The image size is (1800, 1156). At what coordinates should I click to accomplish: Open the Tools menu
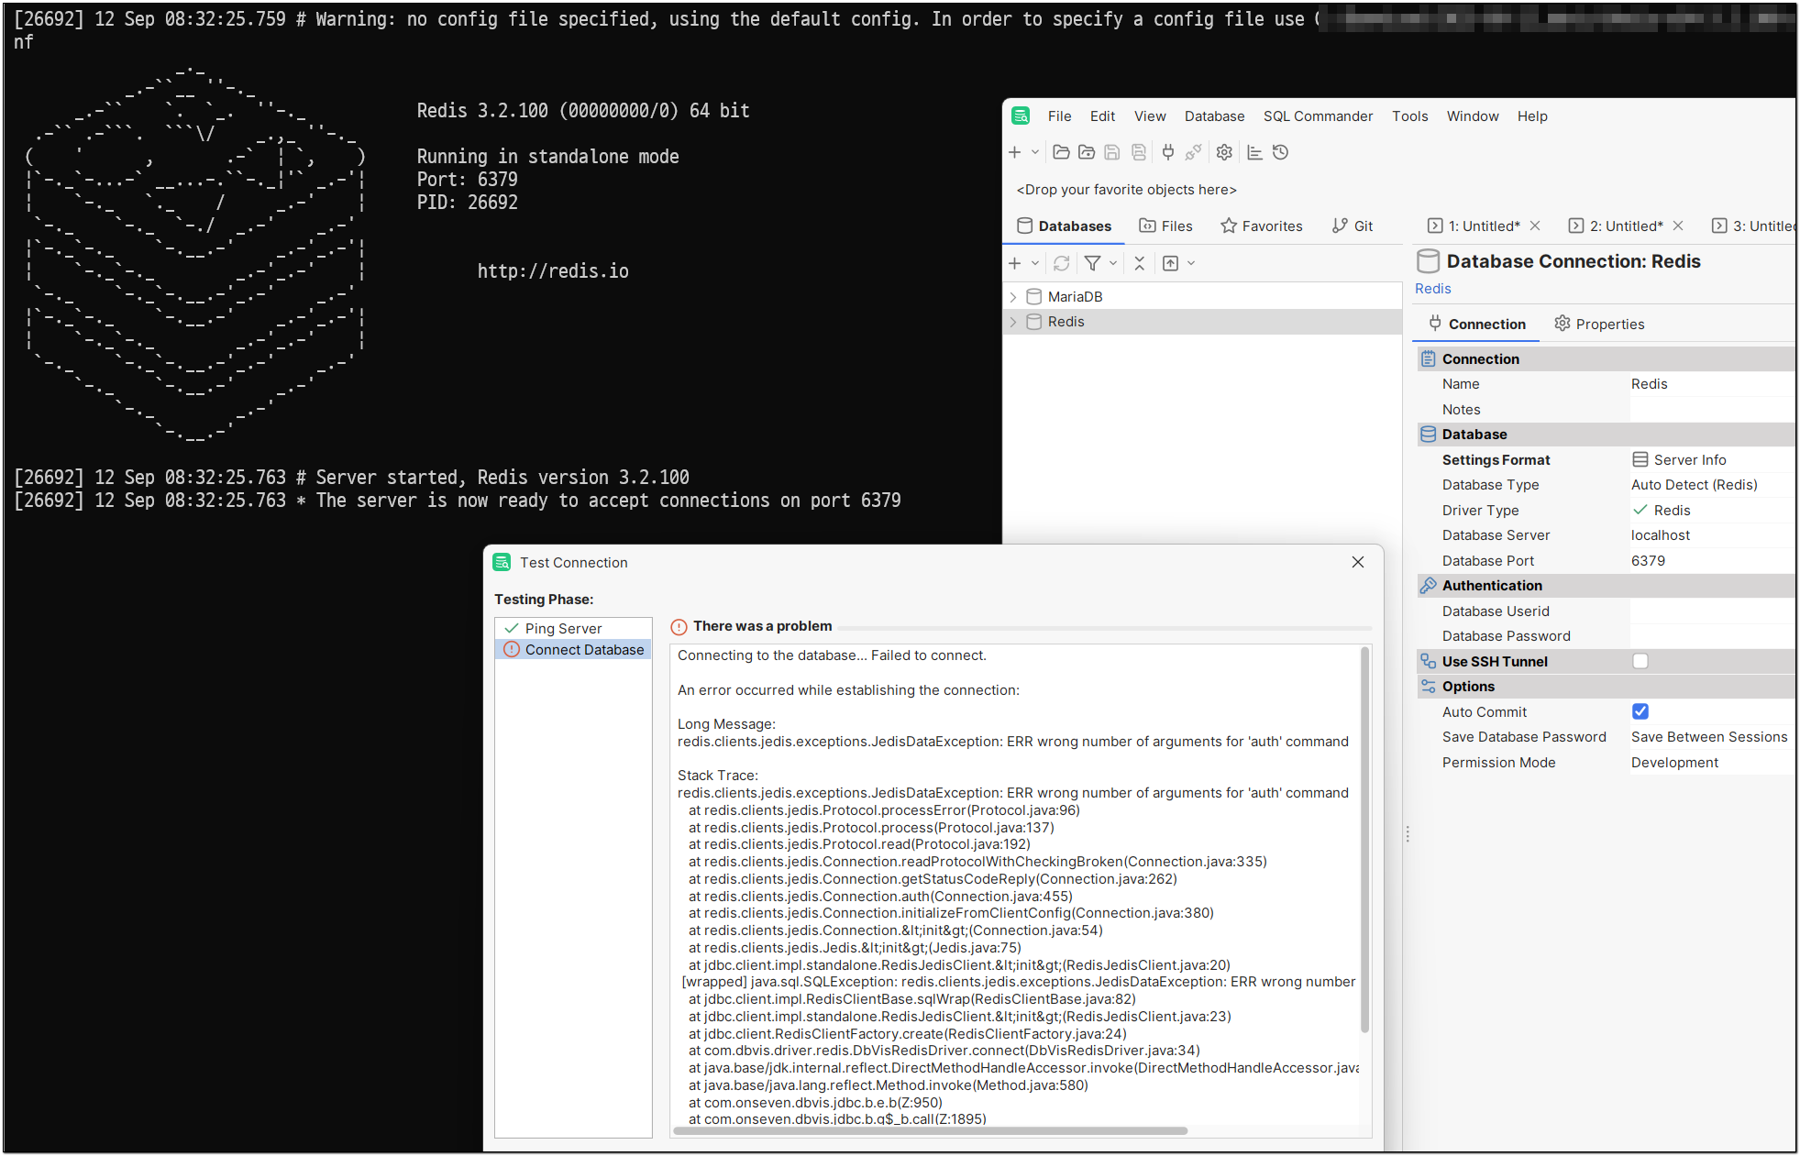(x=1409, y=116)
